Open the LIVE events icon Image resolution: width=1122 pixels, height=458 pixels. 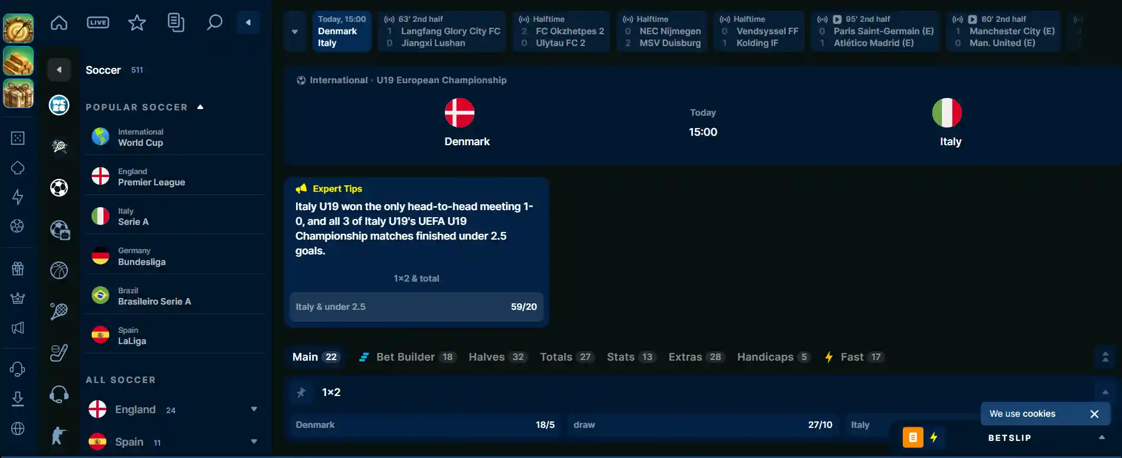pyautogui.click(x=98, y=23)
